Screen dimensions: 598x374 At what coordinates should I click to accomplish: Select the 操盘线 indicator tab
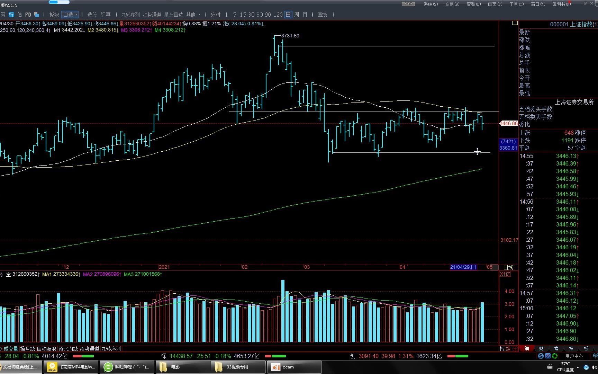27,349
